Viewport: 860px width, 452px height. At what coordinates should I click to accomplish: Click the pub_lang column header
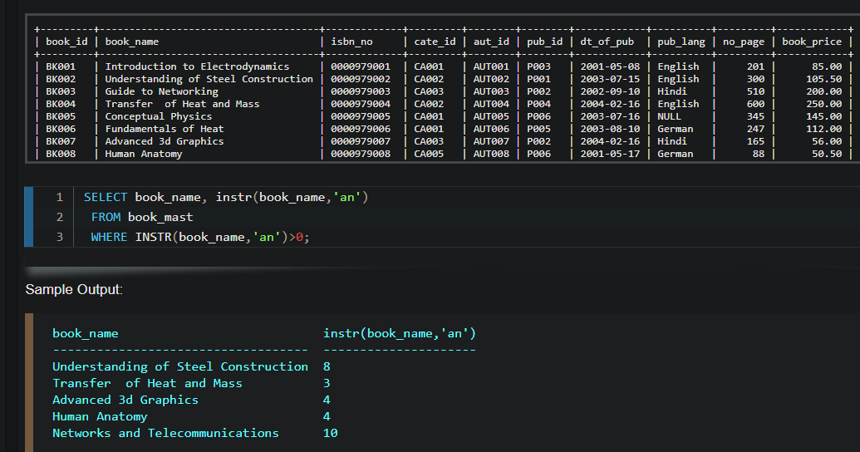click(x=681, y=42)
